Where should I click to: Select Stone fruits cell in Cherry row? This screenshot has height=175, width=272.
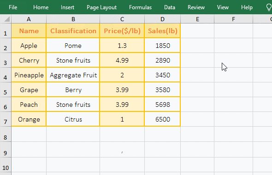[x=73, y=60]
